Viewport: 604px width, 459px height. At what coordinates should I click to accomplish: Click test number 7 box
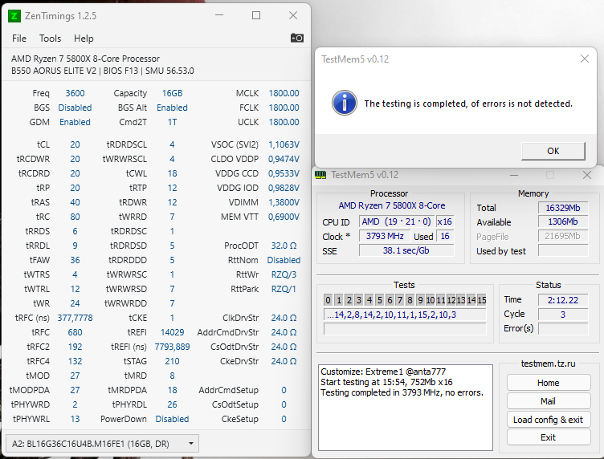click(400, 300)
